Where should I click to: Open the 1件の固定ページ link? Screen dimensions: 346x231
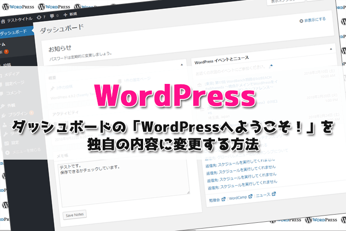click(x=137, y=80)
